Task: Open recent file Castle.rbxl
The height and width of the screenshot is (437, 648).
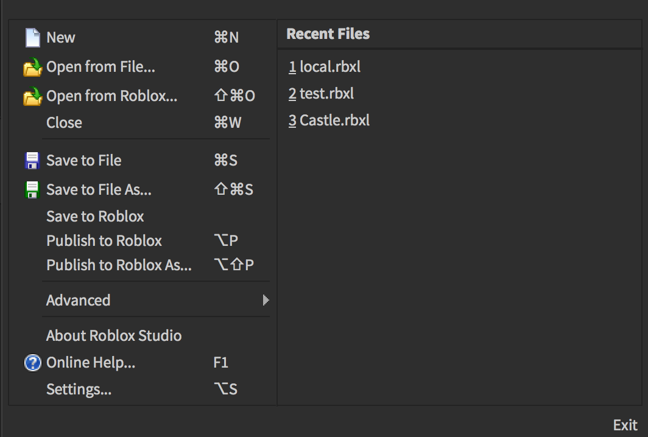Action: tap(329, 121)
